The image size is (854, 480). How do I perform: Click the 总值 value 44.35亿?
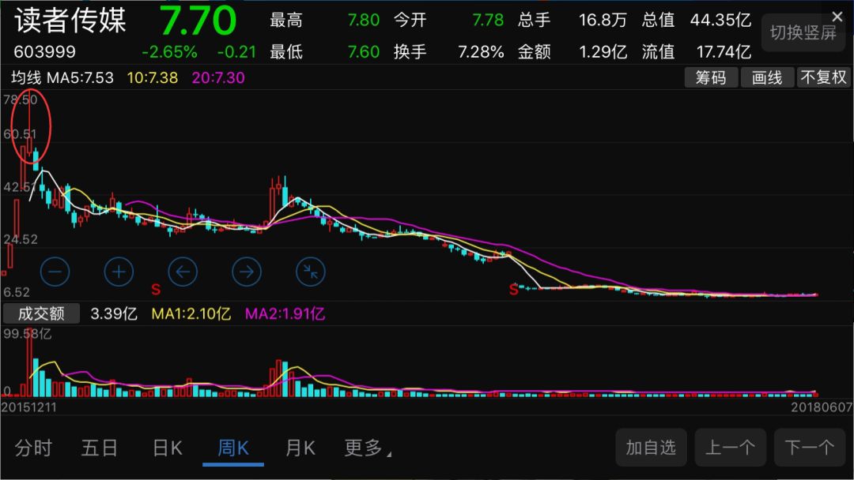click(x=720, y=21)
